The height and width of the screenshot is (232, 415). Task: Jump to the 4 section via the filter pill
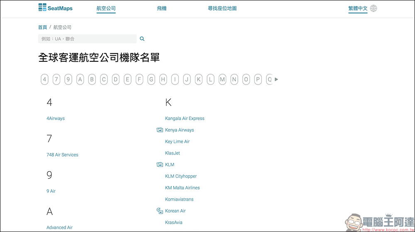[x=45, y=79]
